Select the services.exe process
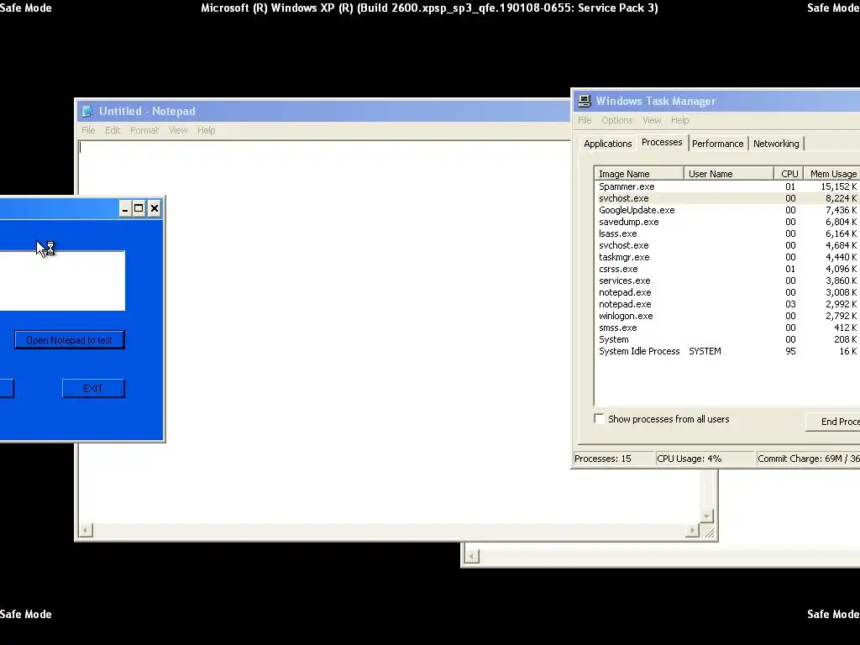 point(727,281)
